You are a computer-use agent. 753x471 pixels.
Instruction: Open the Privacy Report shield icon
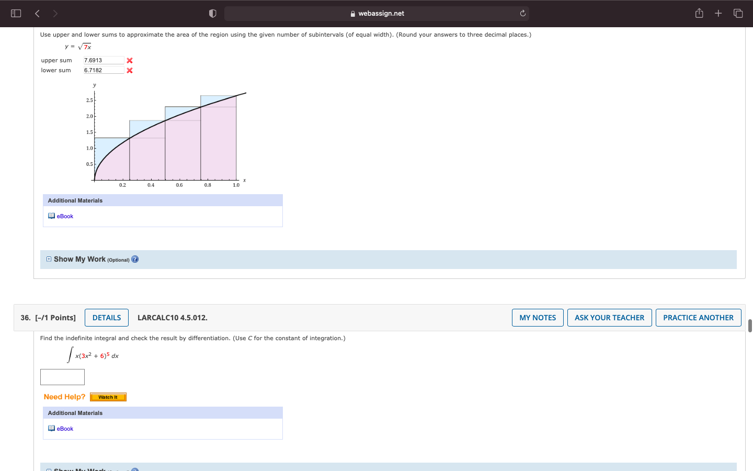pos(212,13)
